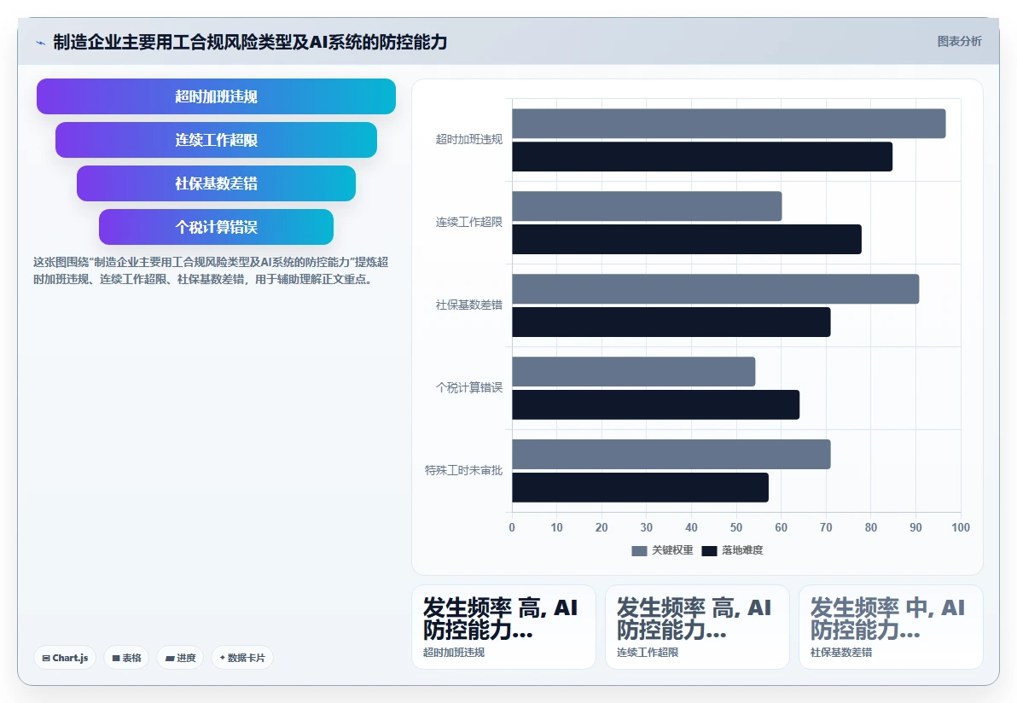Image resolution: width=1017 pixels, height=703 pixels.
Task: Select the 社保基数差错 funnel stage
Action: coord(216,183)
